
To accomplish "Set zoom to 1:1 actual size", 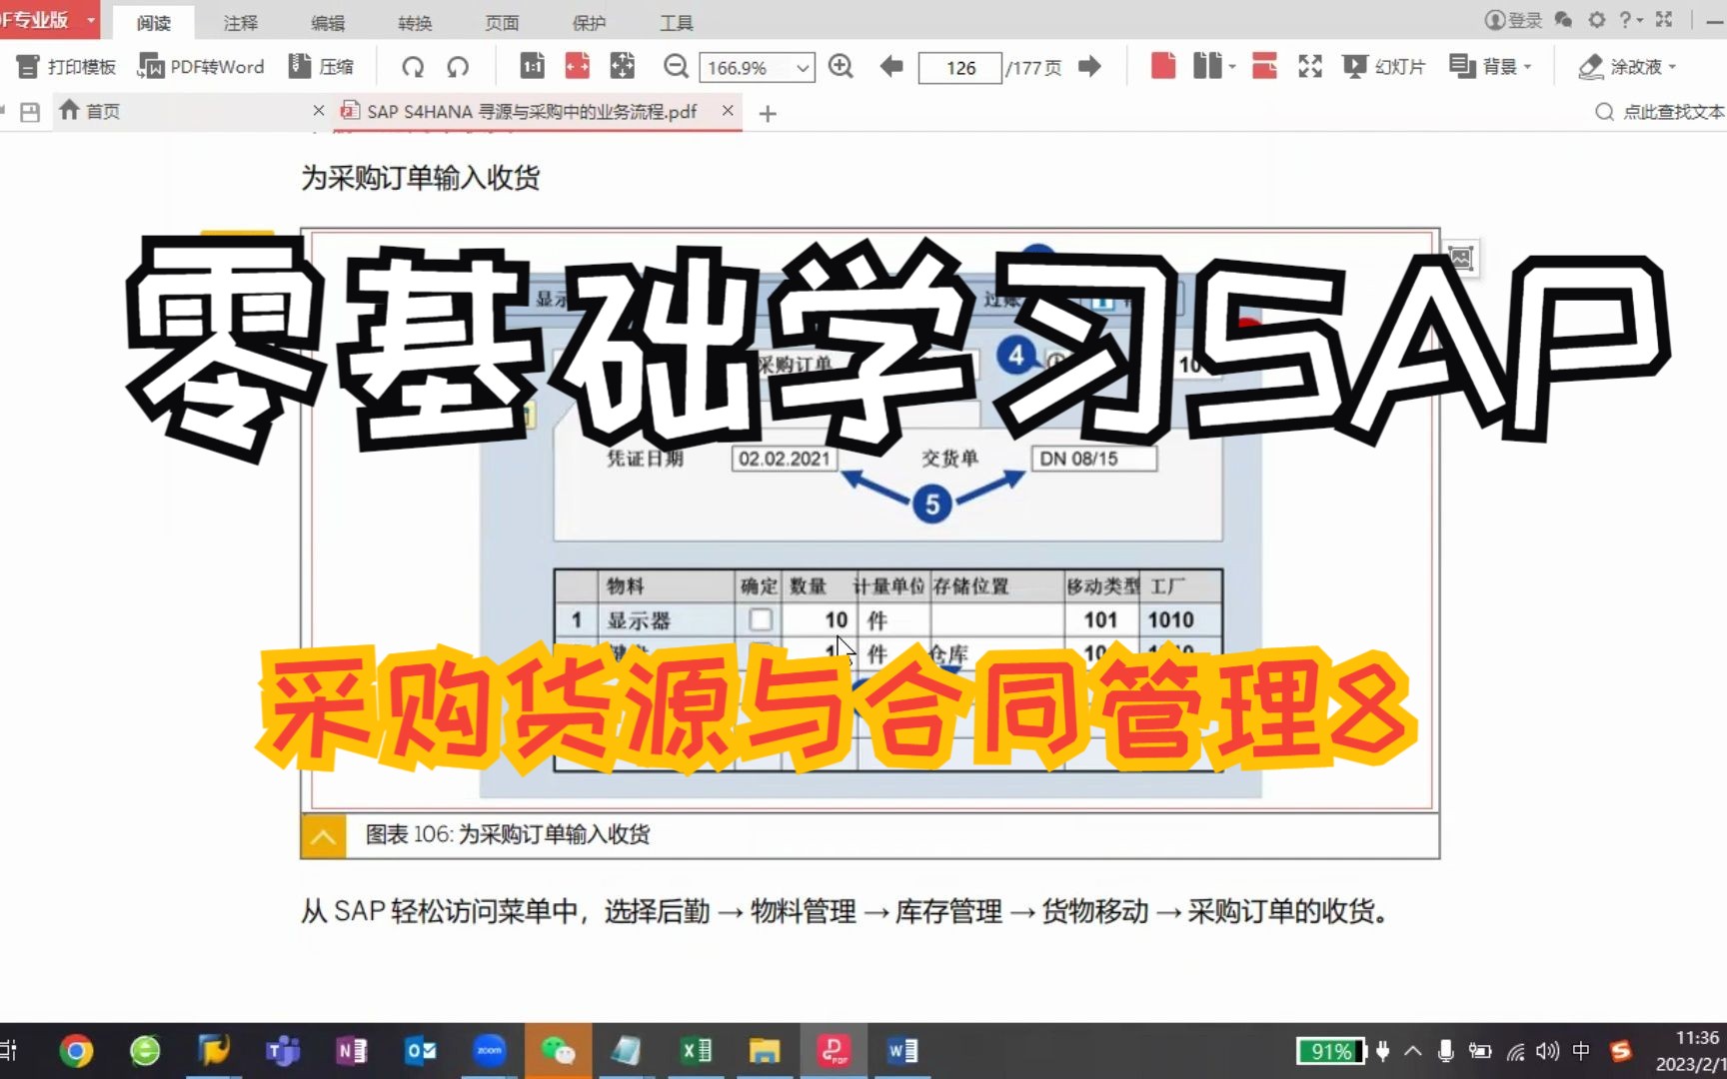I will (x=531, y=66).
